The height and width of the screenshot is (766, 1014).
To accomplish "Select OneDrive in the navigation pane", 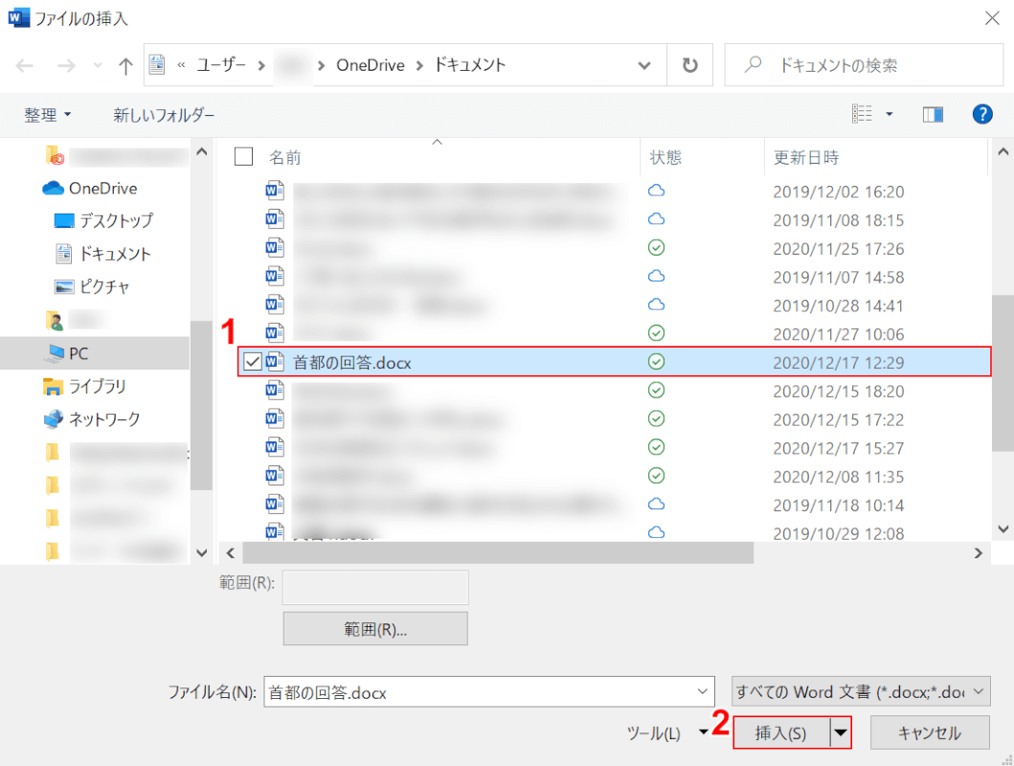I will (102, 188).
